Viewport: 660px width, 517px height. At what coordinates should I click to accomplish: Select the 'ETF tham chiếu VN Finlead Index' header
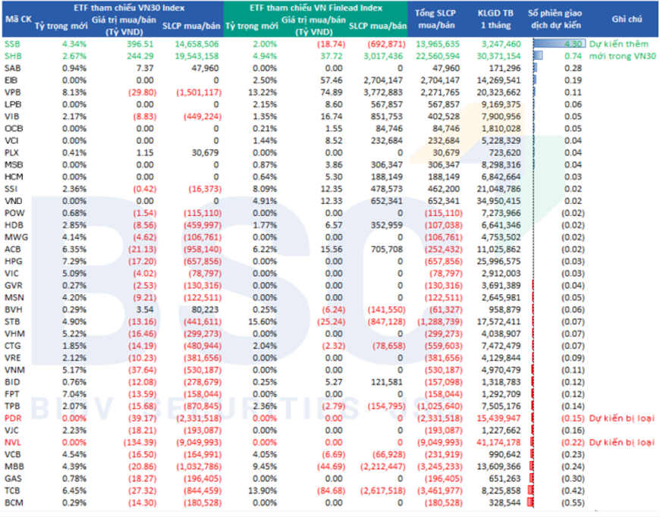tap(316, 8)
